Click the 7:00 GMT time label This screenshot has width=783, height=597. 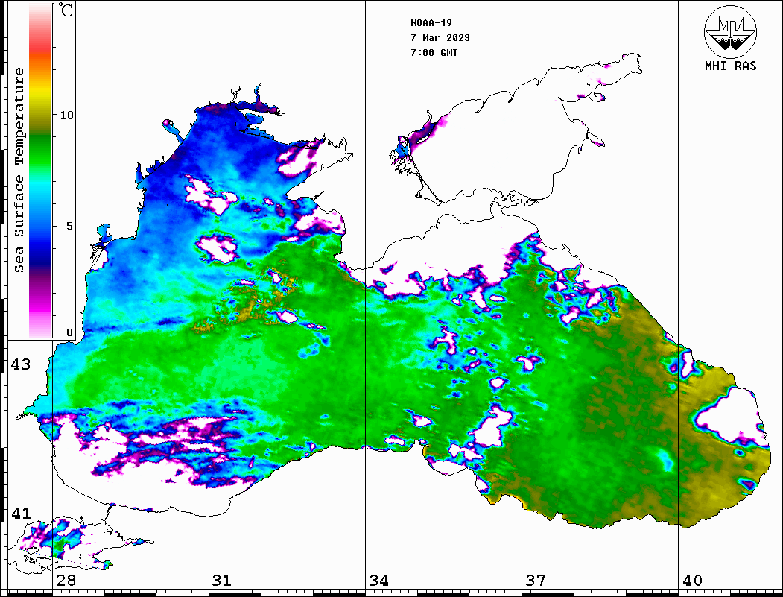pyautogui.click(x=434, y=52)
